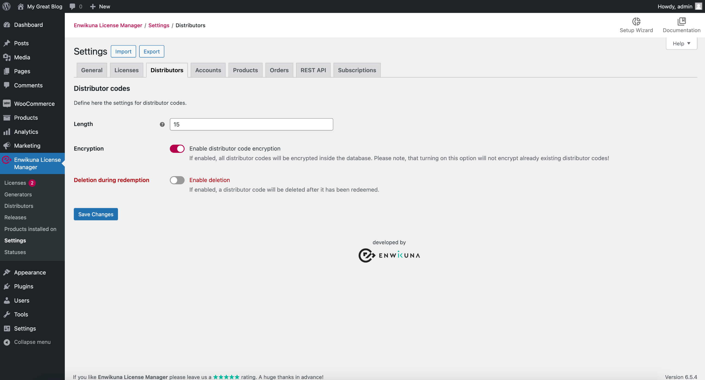Click Enable distributor code encryption label

click(x=235, y=148)
